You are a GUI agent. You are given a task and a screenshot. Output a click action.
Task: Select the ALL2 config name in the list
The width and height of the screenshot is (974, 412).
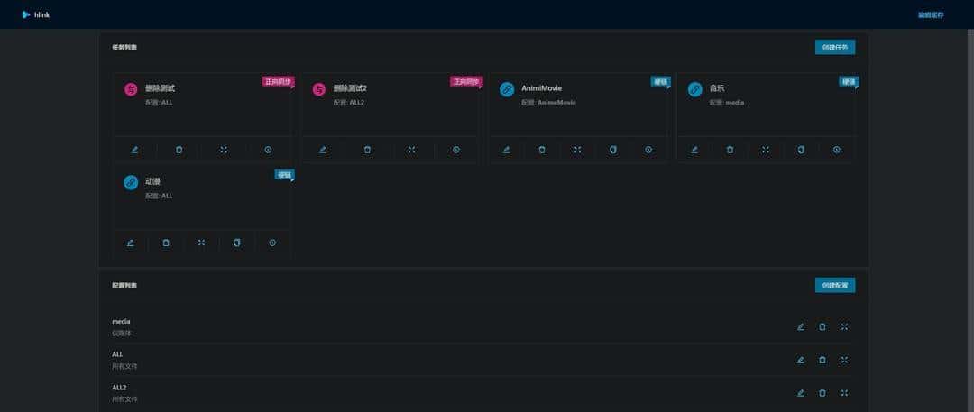pyautogui.click(x=119, y=387)
